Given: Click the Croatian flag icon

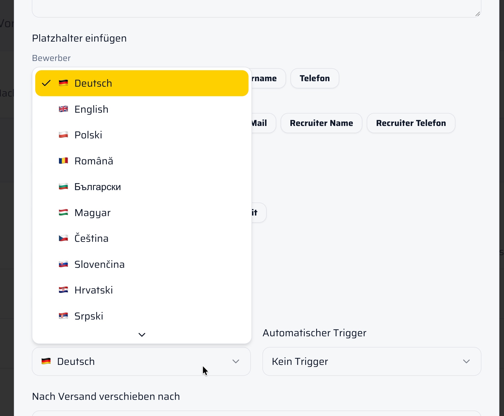Looking at the screenshot, I should (x=63, y=290).
